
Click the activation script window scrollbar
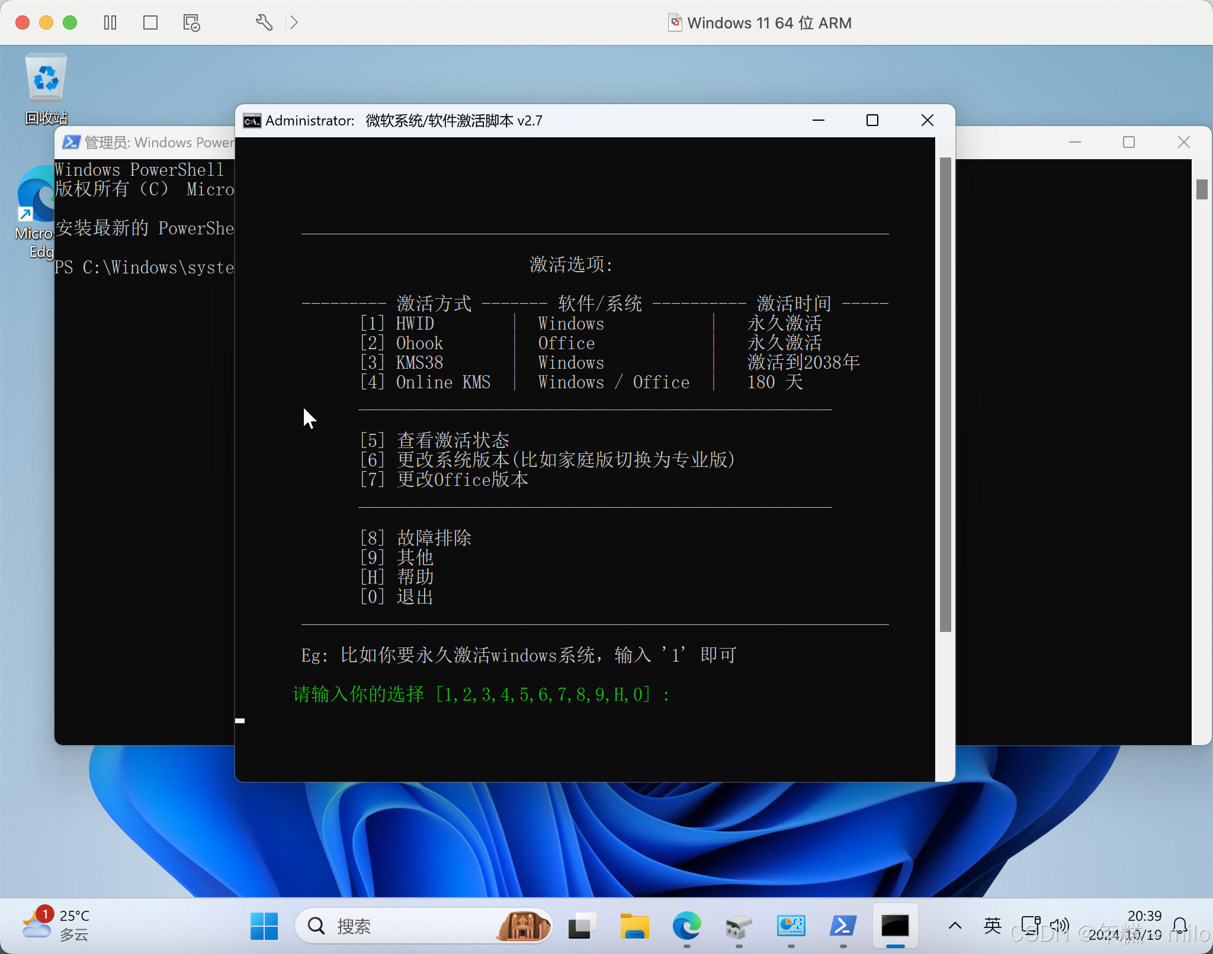945,394
